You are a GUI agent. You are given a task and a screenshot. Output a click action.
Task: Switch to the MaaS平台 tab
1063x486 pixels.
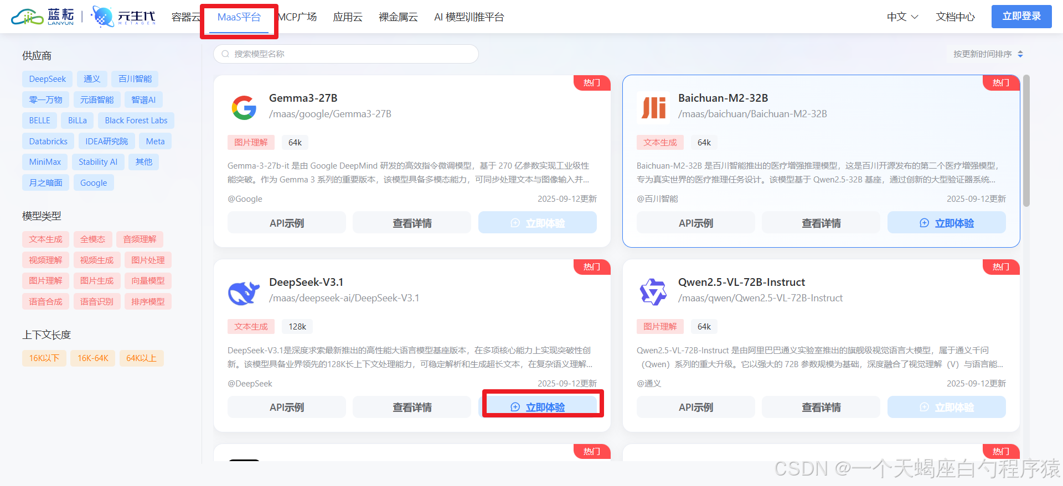tap(239, 17)
